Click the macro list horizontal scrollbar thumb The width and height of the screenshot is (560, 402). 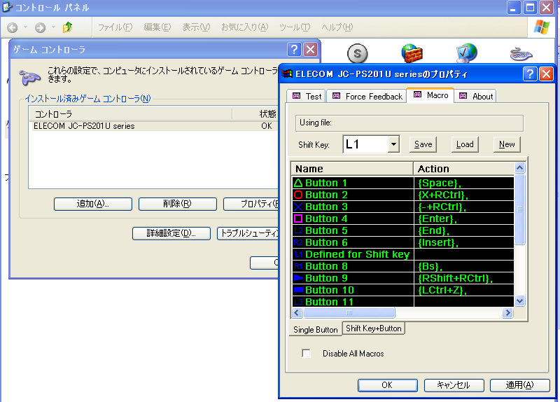(349, 312)
